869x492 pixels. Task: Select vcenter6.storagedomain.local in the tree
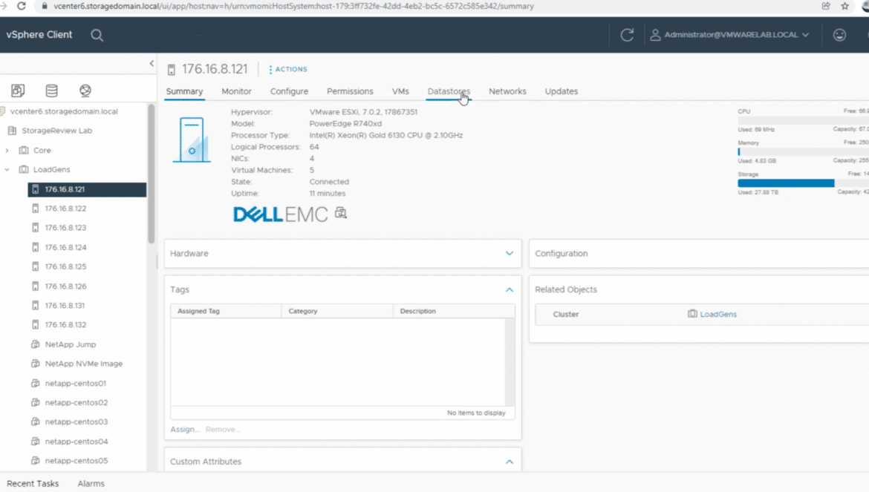[x=65, y=111]
